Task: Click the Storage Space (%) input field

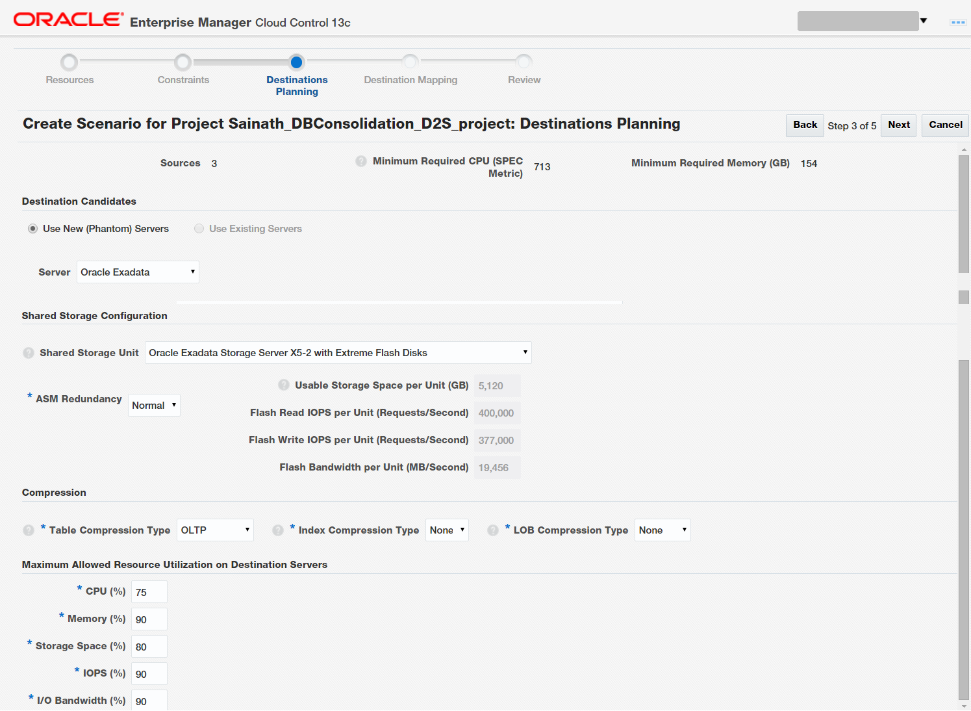Action: tap(149, 647)
